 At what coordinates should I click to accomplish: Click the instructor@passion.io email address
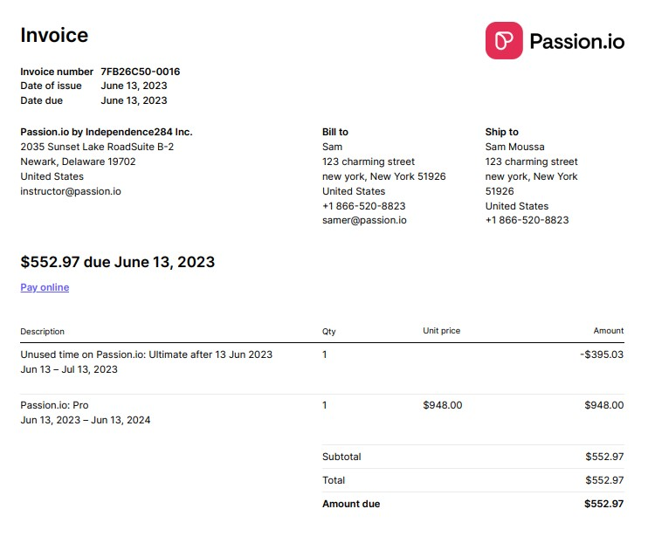tap(71, 191)
